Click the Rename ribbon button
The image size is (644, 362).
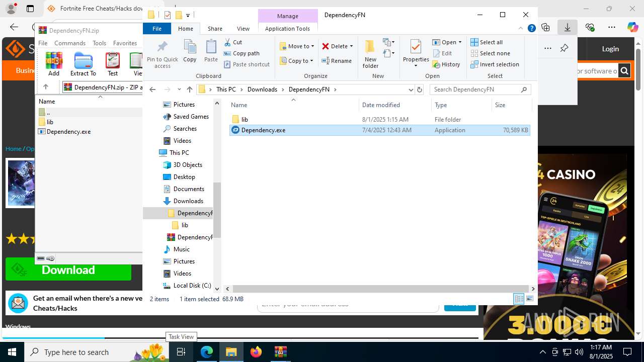337,61
